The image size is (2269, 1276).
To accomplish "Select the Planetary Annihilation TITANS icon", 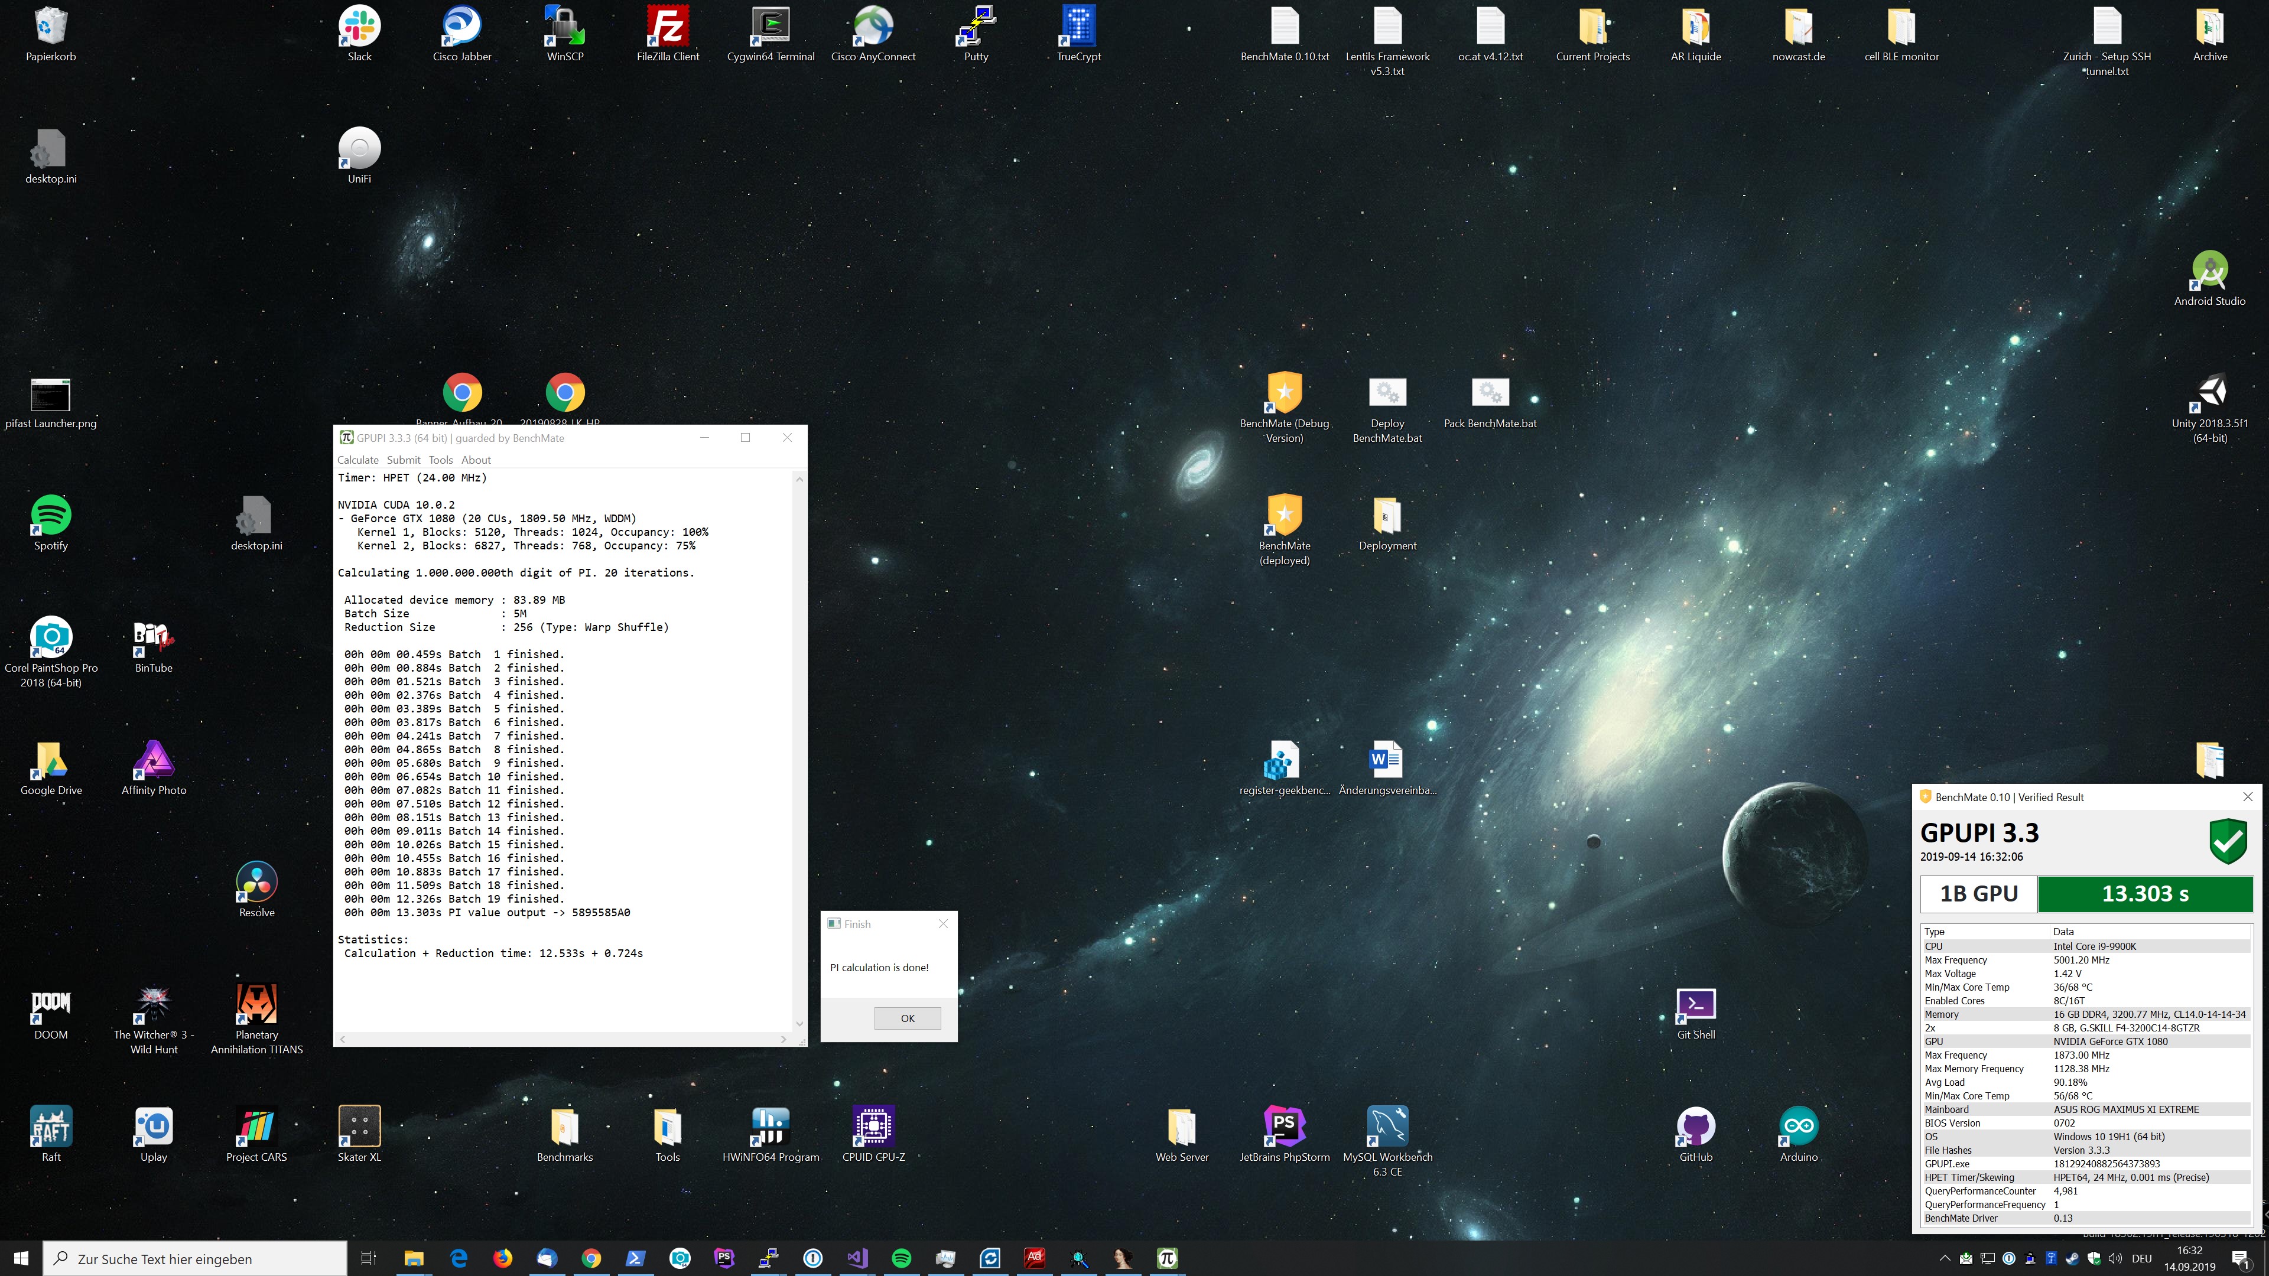I will (x=256, y=1020).
